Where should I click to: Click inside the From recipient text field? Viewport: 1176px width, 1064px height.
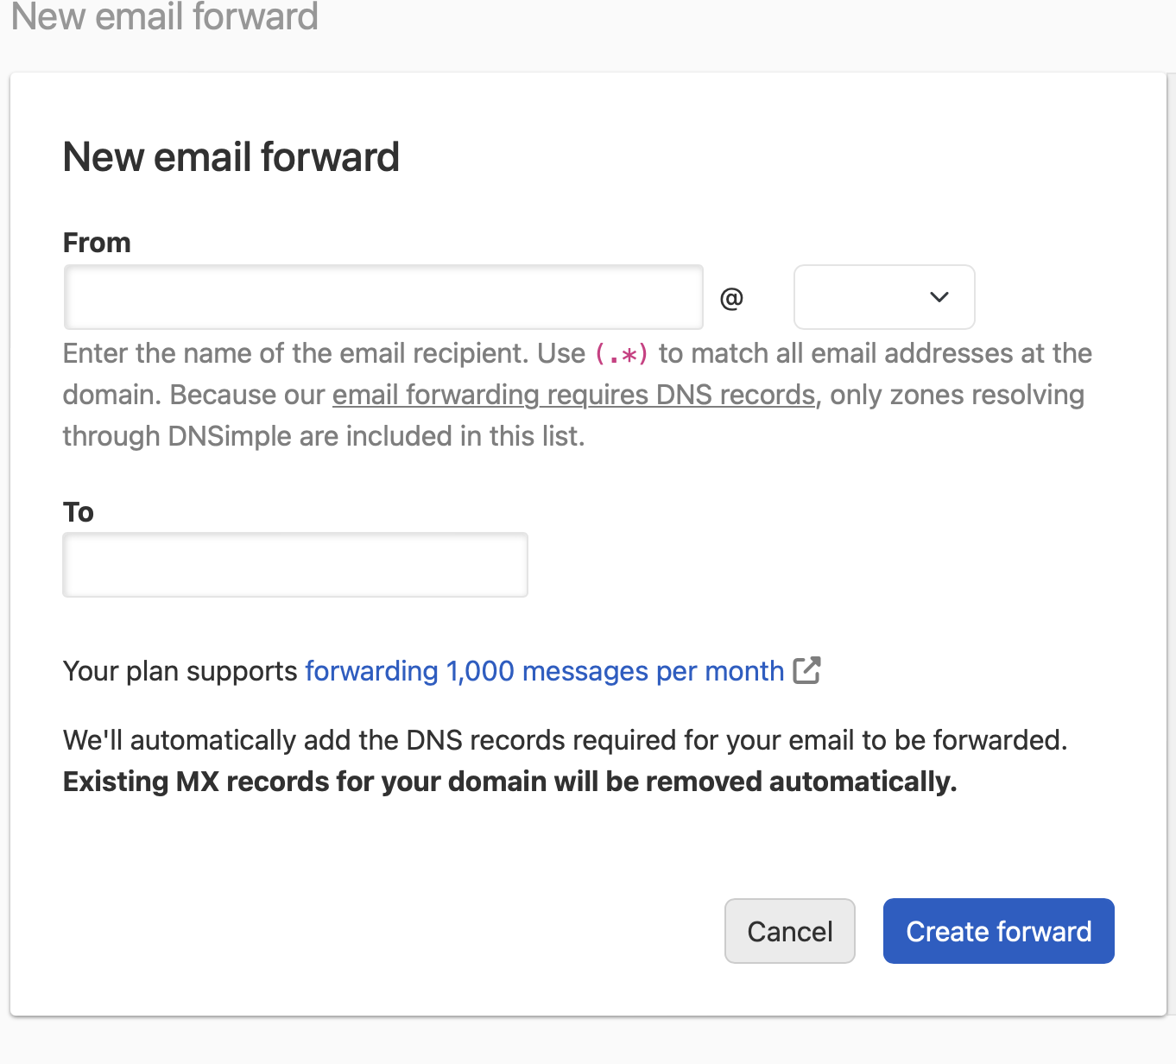tap(383, 297)
